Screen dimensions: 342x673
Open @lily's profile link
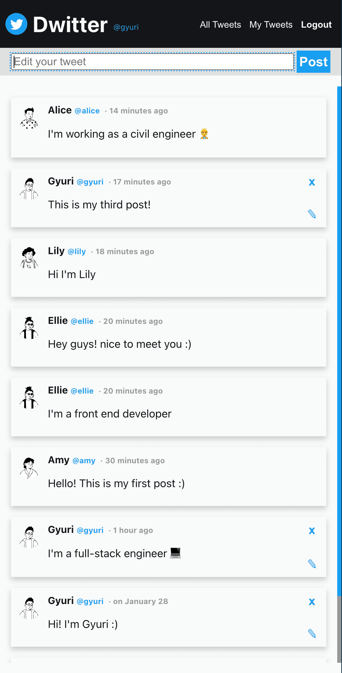click(77, 251)
